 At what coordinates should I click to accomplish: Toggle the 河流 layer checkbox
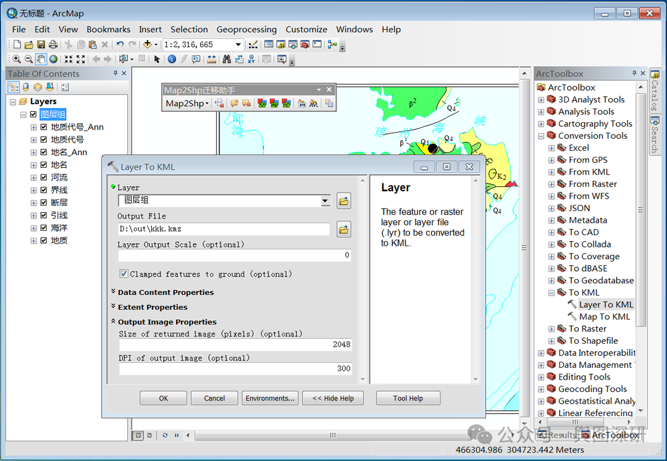tap(43, 177)
